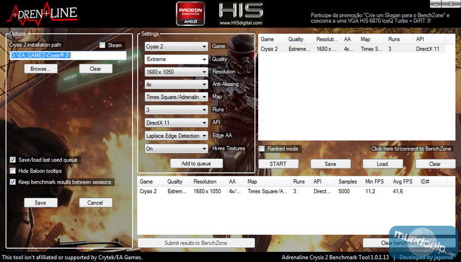This screenshot has height=262, width=461.
Task: Click here to connect to BenchZone link
Action: [411, 149]
